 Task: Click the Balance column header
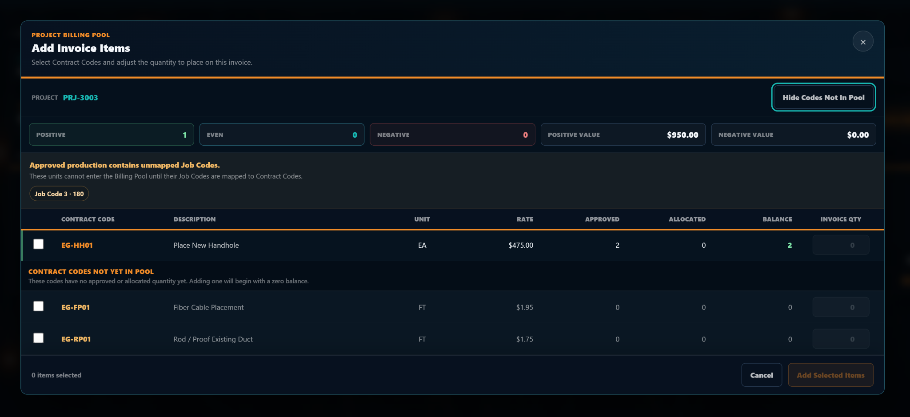coord(777,219)
